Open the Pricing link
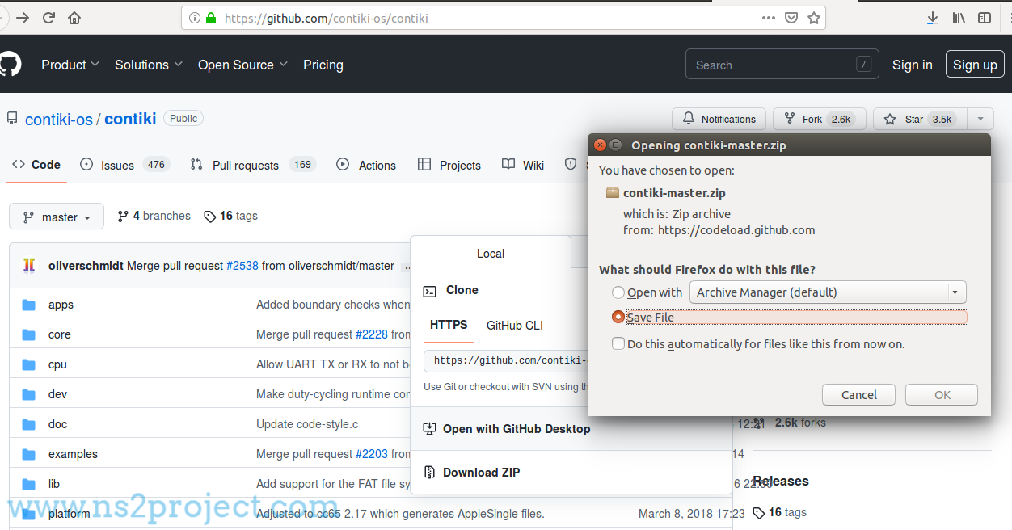The image size is (1012, 530). [323, 65]
